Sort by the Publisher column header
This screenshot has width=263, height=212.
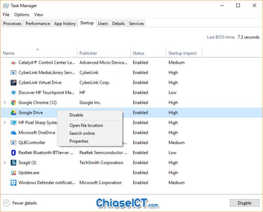[104, 53]
